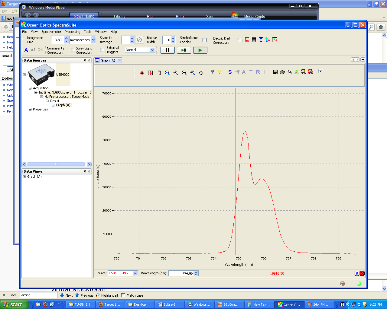Tick Match case checkbox in Find bar
Viewport: 387px width, 309px height.
123,295
